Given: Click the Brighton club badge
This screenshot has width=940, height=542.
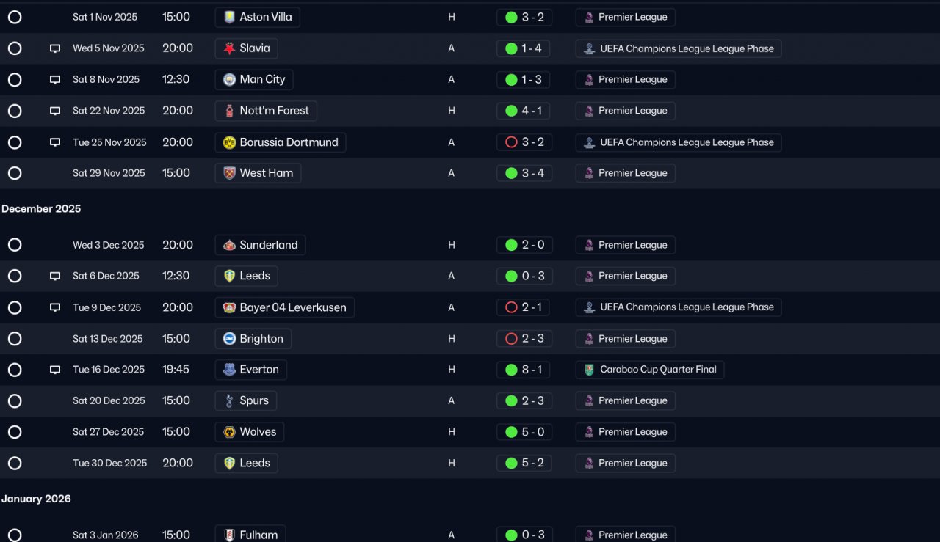Looking at the screenshot, I should tap(229, 339).
